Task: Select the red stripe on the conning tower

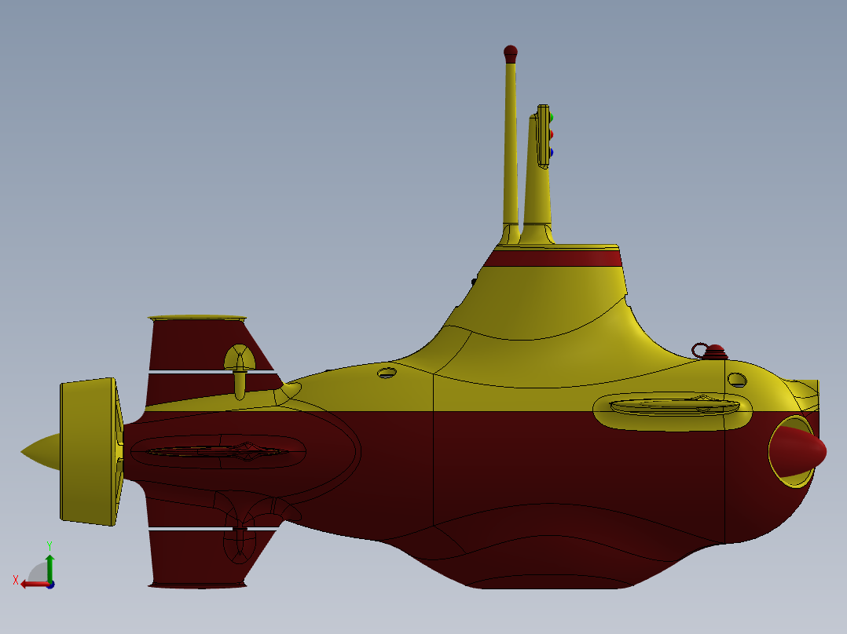Action: pos(553,258)
